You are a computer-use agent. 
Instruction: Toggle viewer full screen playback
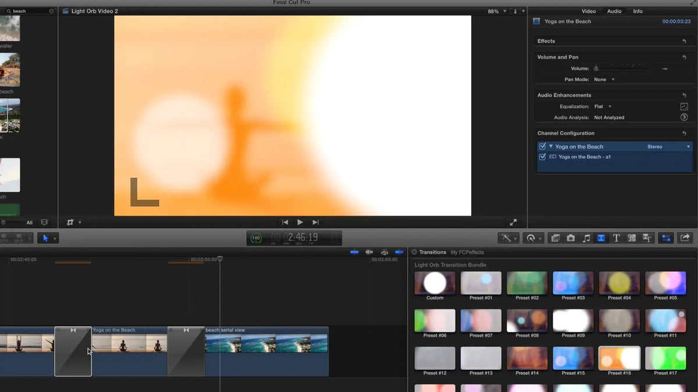(513, 222)
